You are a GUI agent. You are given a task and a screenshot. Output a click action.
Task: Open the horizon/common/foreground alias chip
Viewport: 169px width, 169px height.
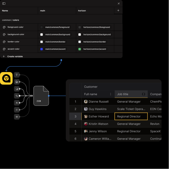pos(97,27)
